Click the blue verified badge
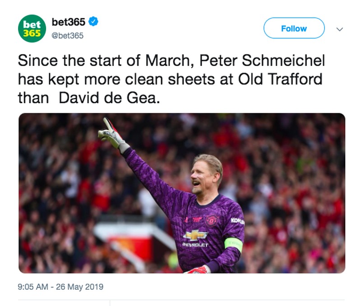The image size is (361, 306). [93, 21]
